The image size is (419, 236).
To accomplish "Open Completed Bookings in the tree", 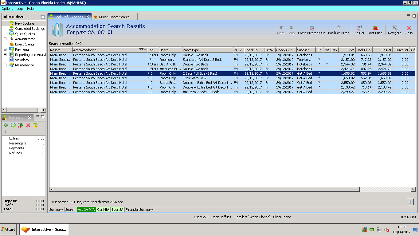I will point(30,29).
